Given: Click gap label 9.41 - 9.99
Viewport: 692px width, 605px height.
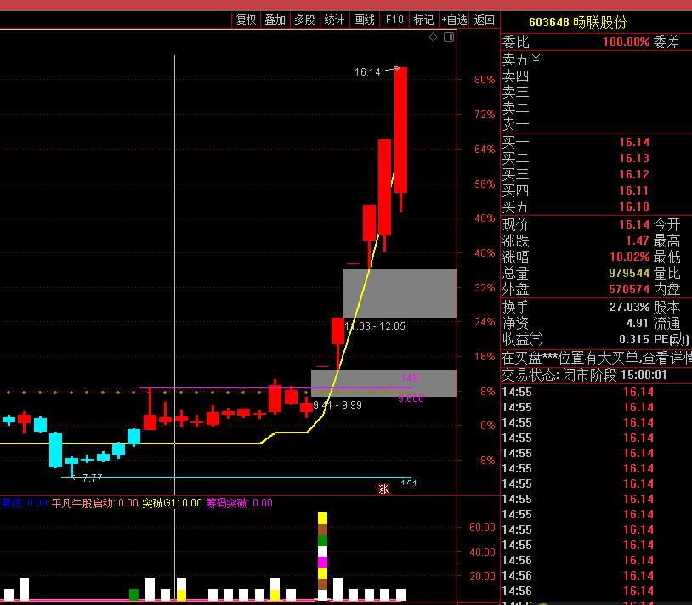Looking at the screenshot, I should [x=337, y=404].
